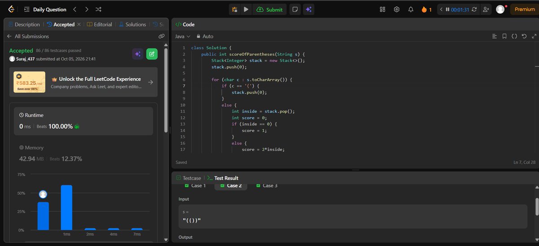Select the Runtime stats card

[x=84, y=121]
